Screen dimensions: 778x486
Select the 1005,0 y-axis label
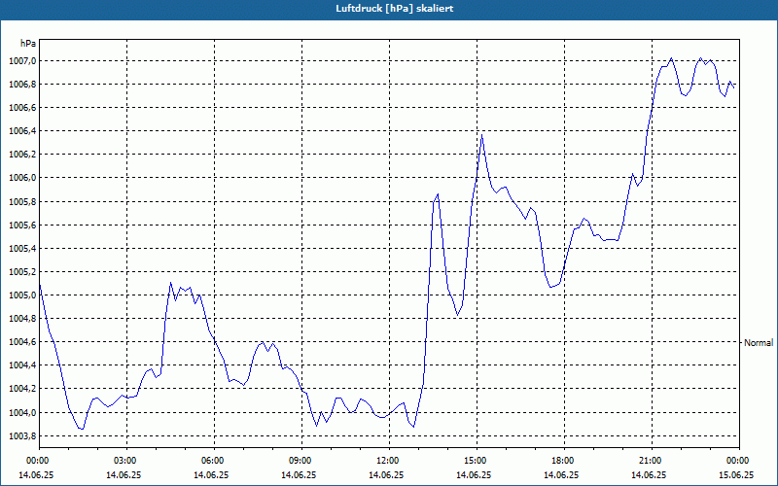point(20,295)
